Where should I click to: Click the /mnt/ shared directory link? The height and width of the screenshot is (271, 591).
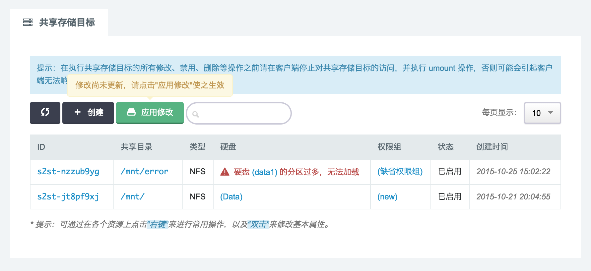pyautogui.click(x=133, y=197)
